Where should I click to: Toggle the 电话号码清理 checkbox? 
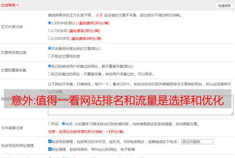50,141
